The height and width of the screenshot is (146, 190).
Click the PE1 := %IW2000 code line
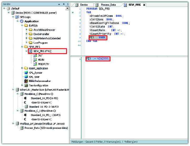pyautogui.click(x=98, y=58)
